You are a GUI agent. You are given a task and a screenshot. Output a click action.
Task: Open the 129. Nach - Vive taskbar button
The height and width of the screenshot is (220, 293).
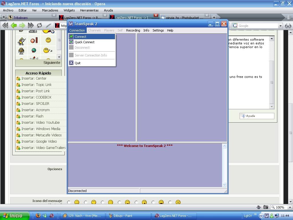click(83, 216)
